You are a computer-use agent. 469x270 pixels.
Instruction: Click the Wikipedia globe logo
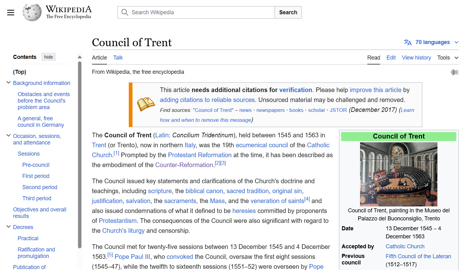[32, 12]
